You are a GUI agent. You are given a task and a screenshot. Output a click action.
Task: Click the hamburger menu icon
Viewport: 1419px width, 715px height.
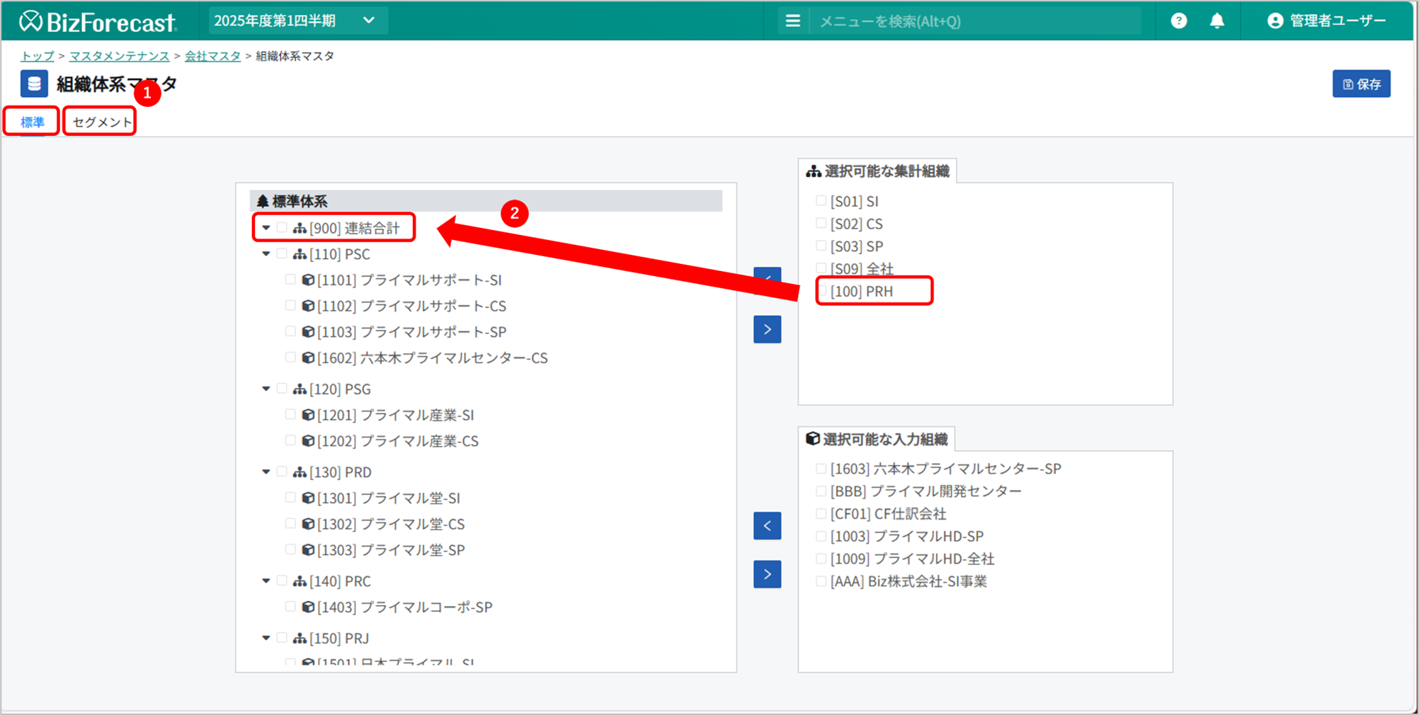click(x=792, y=21)
